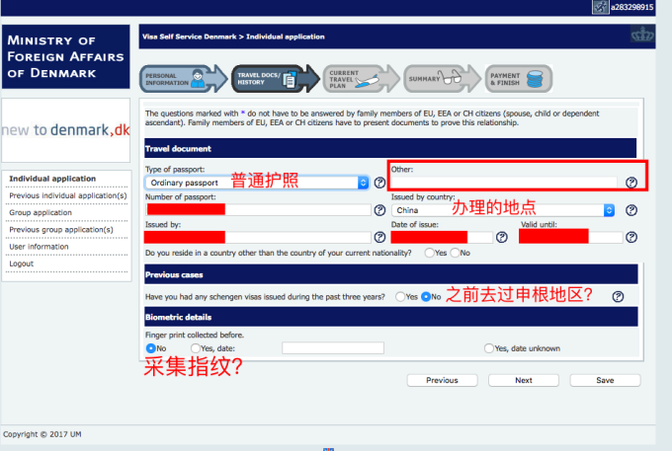Focus the Valid until field

click(571, 237)
